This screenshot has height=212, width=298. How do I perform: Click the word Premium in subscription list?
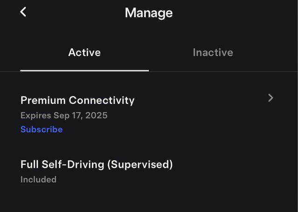pyautogui.click(x=43, y=100)
